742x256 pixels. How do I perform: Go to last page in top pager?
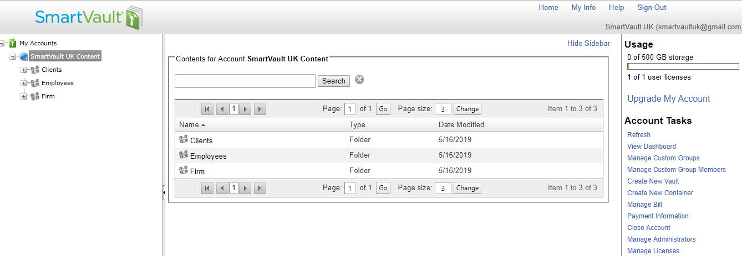pyautogui.click(x=260, y=109)
